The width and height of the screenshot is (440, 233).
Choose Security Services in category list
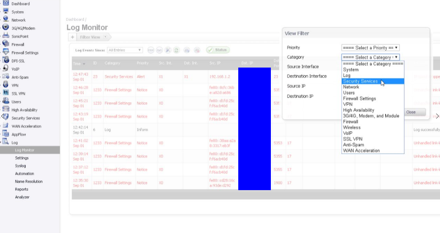pos(373,81)
